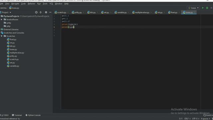Open the Help menu
The height and width of the screenshot is (120, 213).
coord(66,4)
